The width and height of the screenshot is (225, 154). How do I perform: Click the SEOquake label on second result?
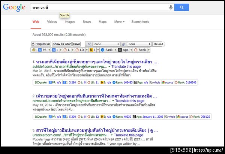pos(40,117)
